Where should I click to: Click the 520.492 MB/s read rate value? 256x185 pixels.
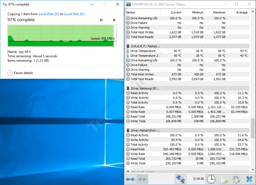click(172, 149)
